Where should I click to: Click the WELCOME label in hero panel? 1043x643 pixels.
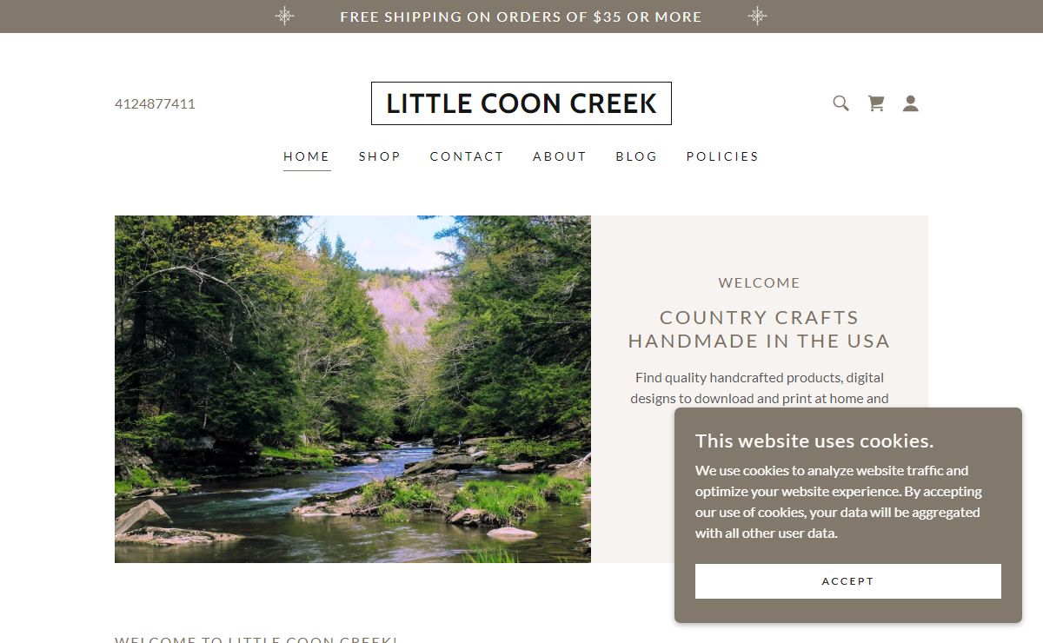click(x=760, y=282)
